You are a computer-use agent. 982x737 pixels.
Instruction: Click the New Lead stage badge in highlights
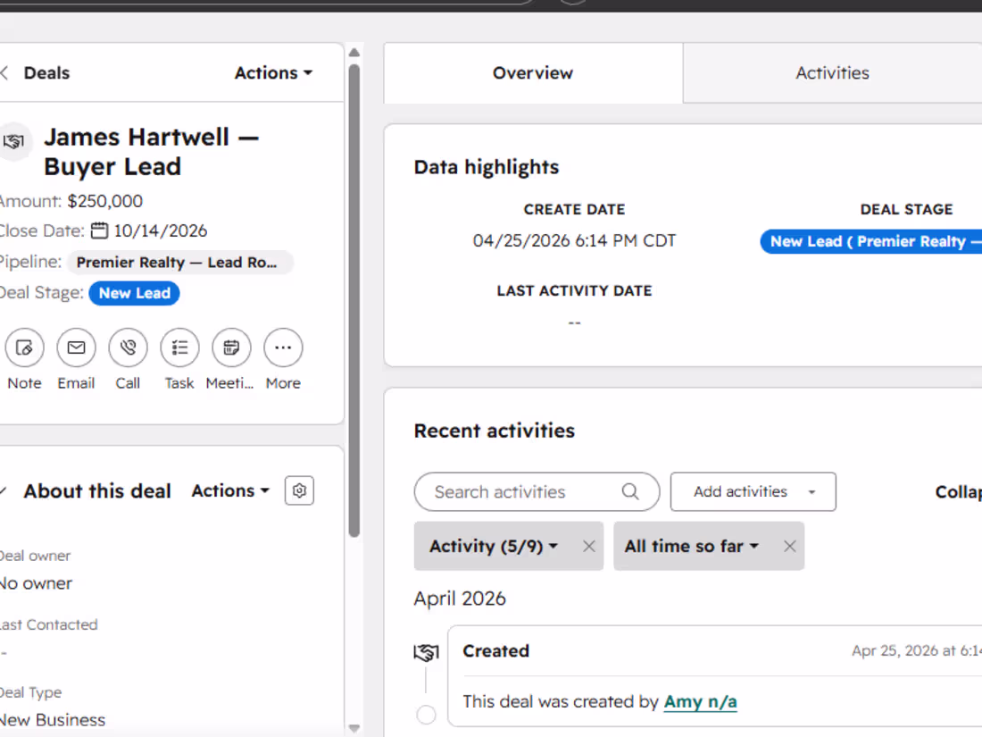[871, 241]
